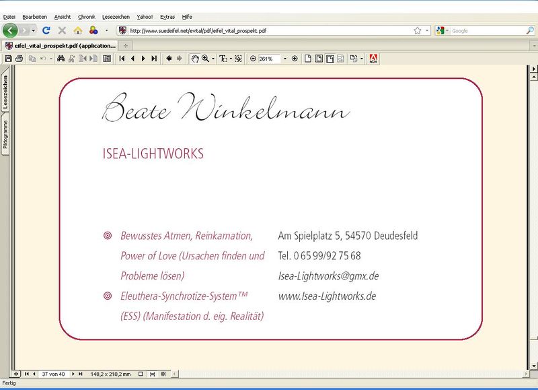Reload the current page in Firefox
Viewport: 538px width, 390px height.
click(45, 30)
